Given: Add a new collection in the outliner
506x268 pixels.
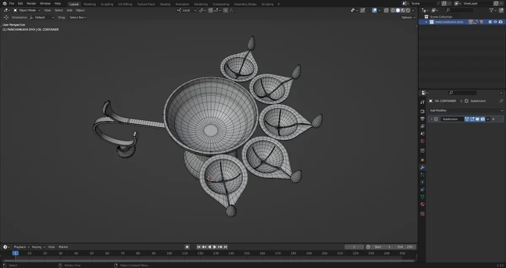Looking at the screenshot, I should tap(501, 10).
